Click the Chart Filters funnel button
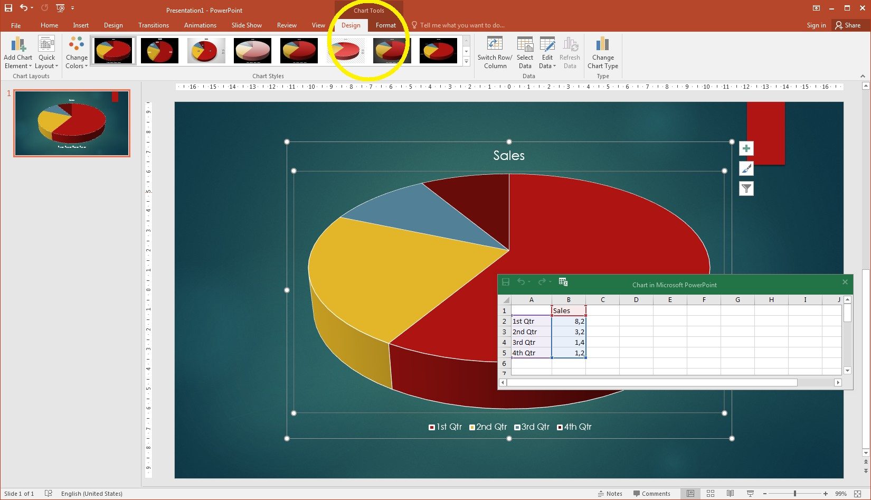 click(746, 188)
